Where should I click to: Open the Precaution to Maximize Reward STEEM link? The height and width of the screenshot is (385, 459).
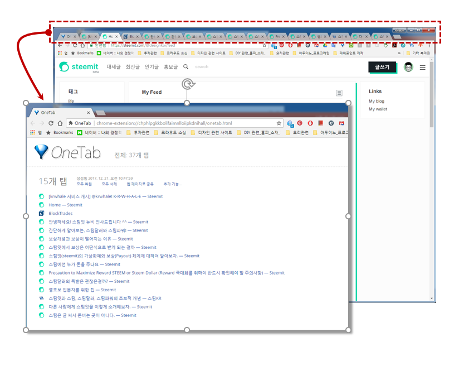[166, 273]
